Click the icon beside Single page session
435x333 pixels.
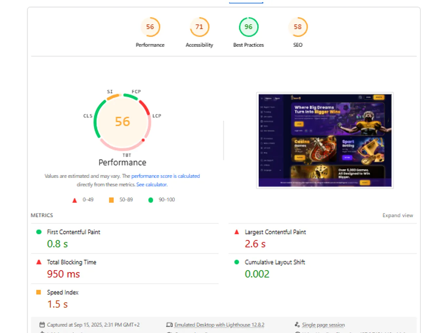tap(297, 325)
